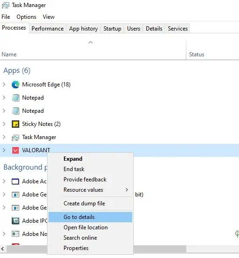Select Search online option

(90, 238)
